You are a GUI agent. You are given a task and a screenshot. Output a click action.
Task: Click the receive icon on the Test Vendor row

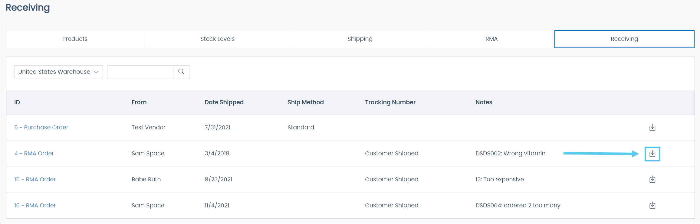point(652,128)
